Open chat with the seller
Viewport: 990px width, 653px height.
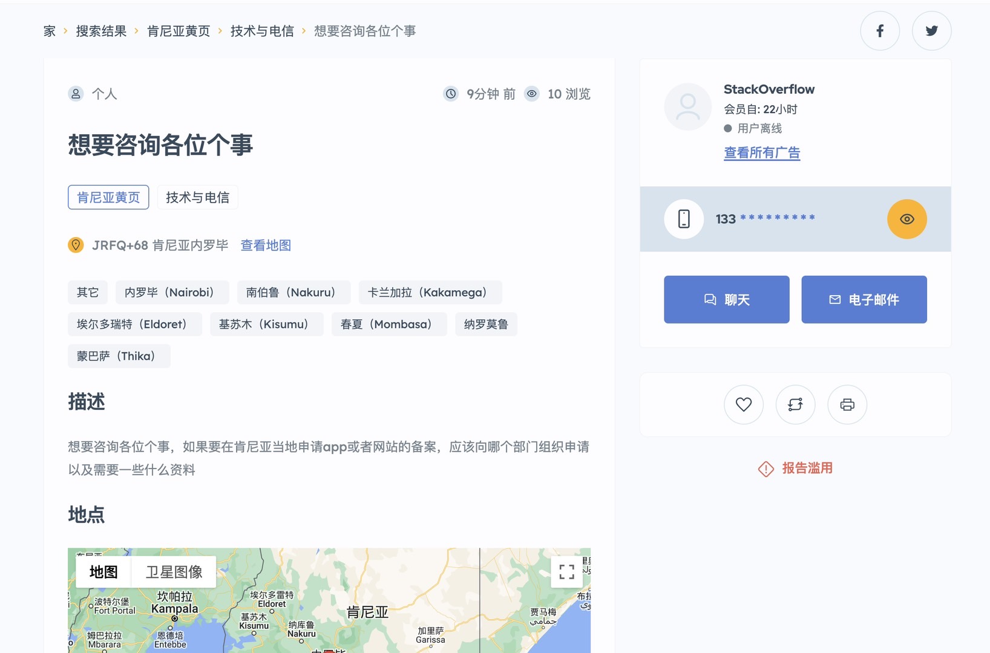coord(726,299)
